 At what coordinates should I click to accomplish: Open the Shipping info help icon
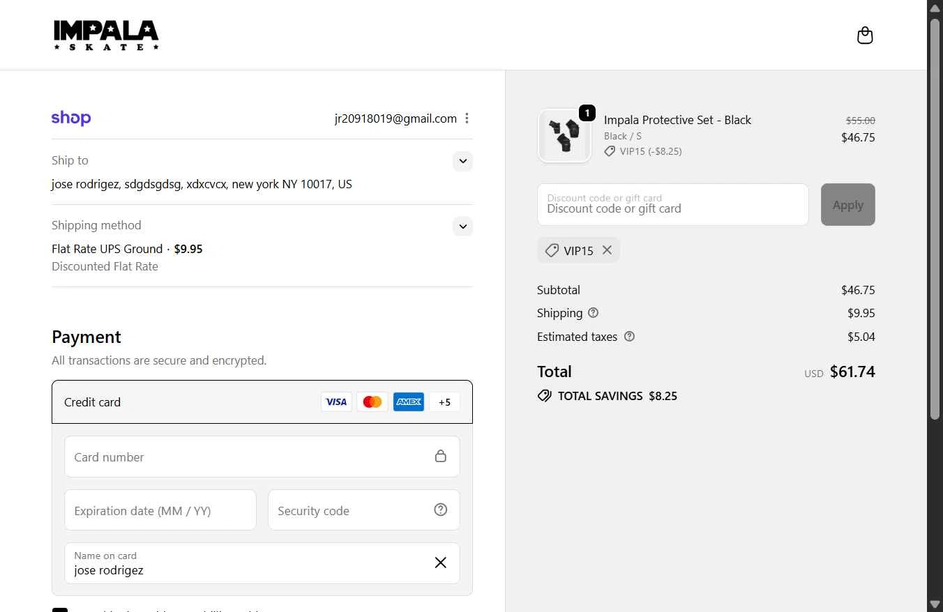pos(594,313)
